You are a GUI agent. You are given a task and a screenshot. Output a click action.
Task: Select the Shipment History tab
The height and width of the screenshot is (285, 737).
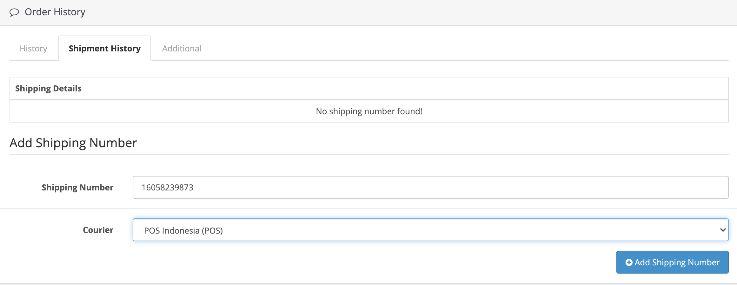pyautogui.click(x=104, y=49)
